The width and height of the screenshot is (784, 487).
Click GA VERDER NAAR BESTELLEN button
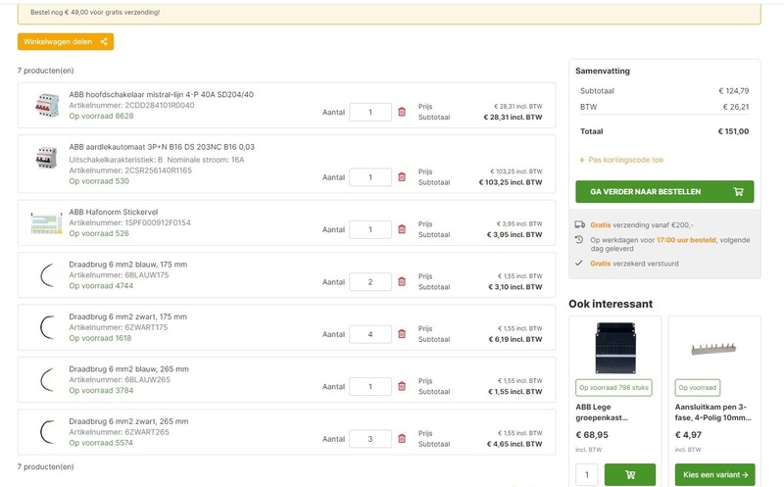[664, 191]
